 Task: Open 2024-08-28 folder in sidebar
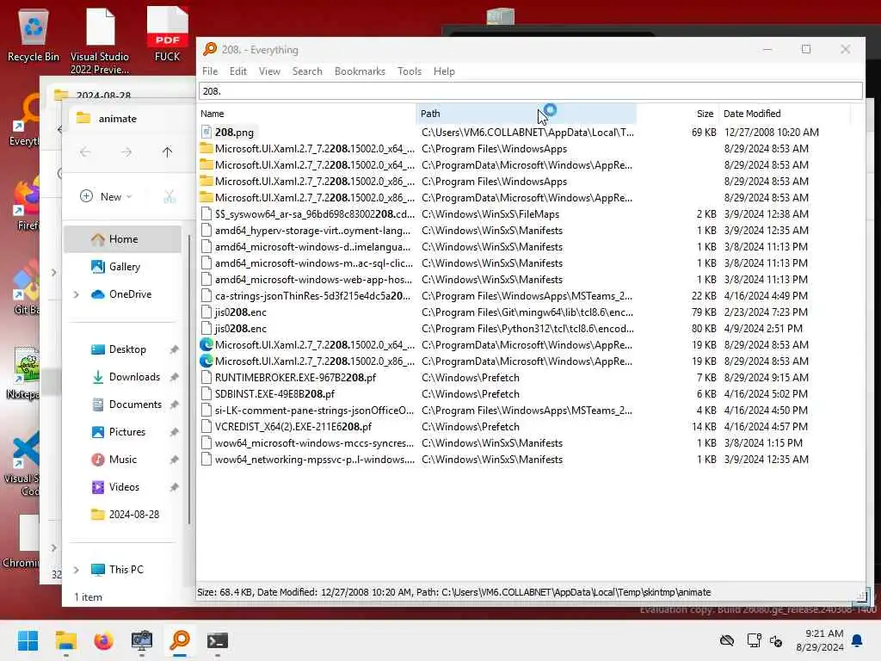coord(133,515)
